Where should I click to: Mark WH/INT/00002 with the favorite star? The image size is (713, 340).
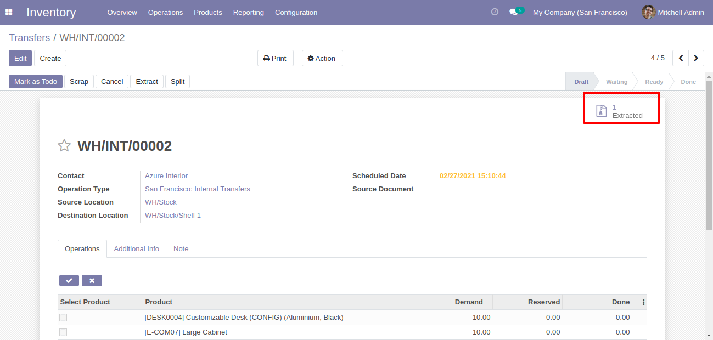click(64, 145)
